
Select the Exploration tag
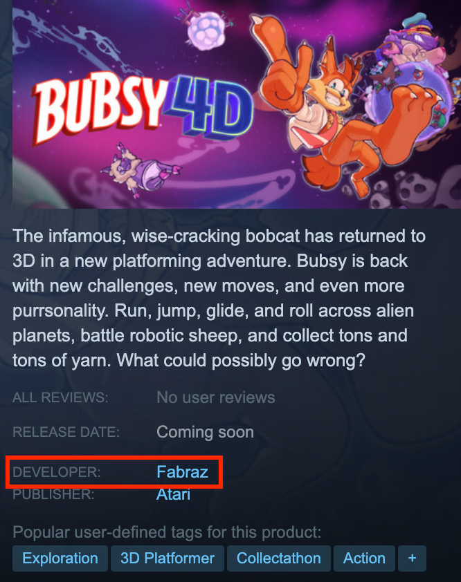(x=60, y=558)
